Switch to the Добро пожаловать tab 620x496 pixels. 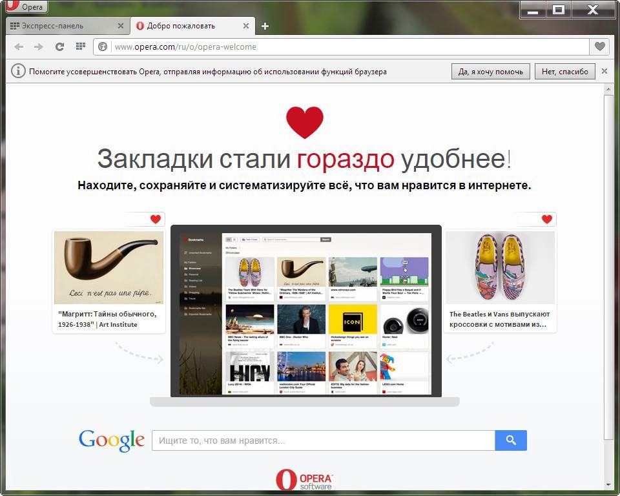click(193, 26)
